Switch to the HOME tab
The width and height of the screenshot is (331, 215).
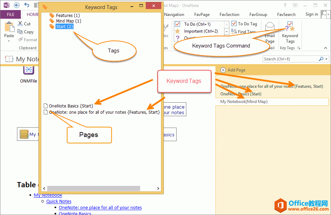tap(33, 14)
